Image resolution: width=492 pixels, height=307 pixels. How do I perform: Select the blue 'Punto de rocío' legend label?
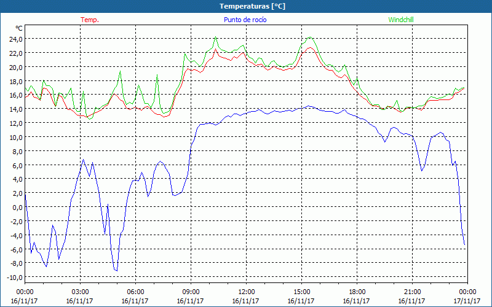coord(245,20)
